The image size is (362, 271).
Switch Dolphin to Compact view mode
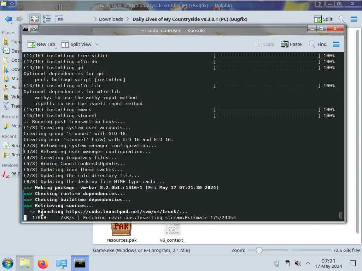[x=47, y=19]
